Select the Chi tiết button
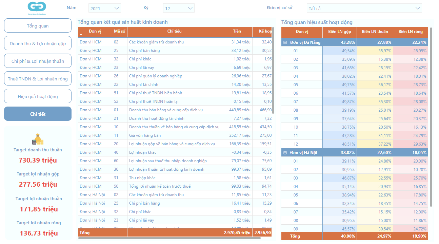 click(38, 114)
